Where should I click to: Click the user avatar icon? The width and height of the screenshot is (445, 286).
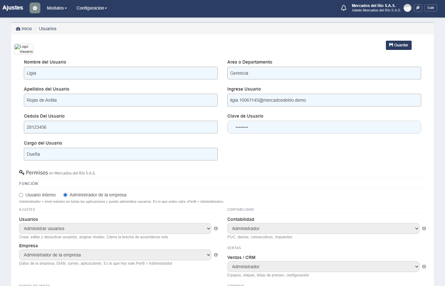(407, 8)
